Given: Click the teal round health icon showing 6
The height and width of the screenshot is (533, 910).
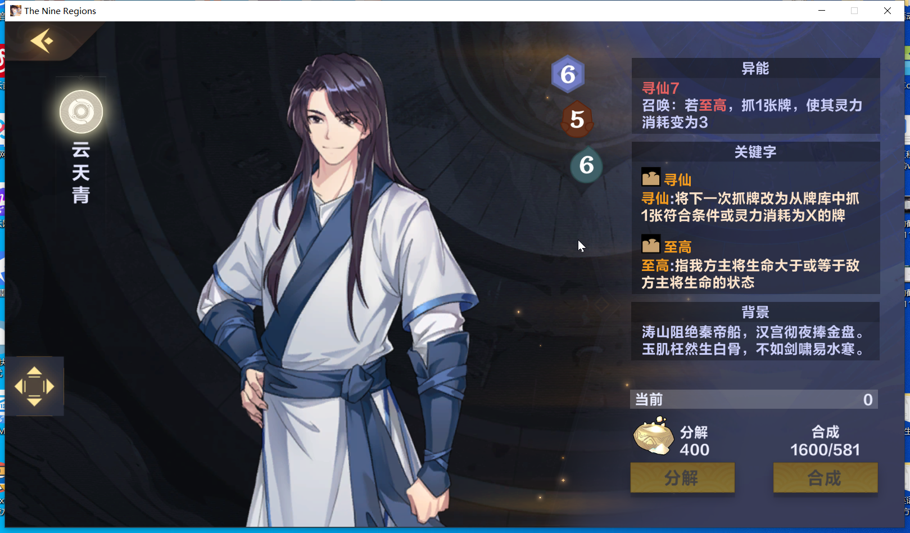Looking at the screenshot, I should [x=586, y=165].
